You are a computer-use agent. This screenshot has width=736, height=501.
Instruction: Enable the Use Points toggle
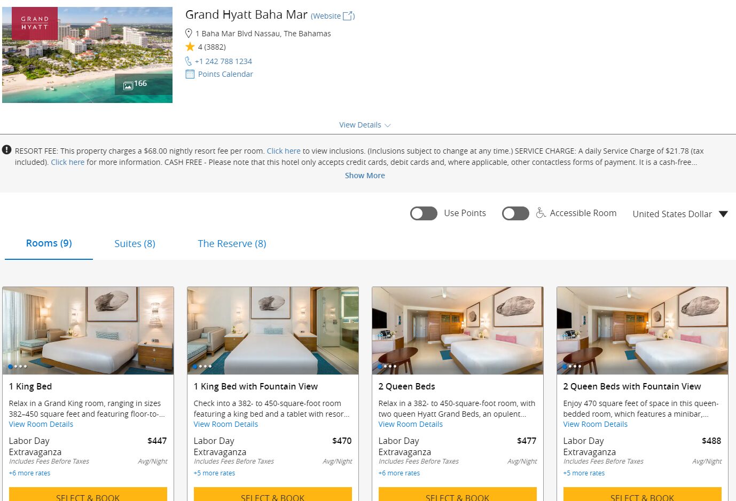pyautogui.click(x=424, y=213)
